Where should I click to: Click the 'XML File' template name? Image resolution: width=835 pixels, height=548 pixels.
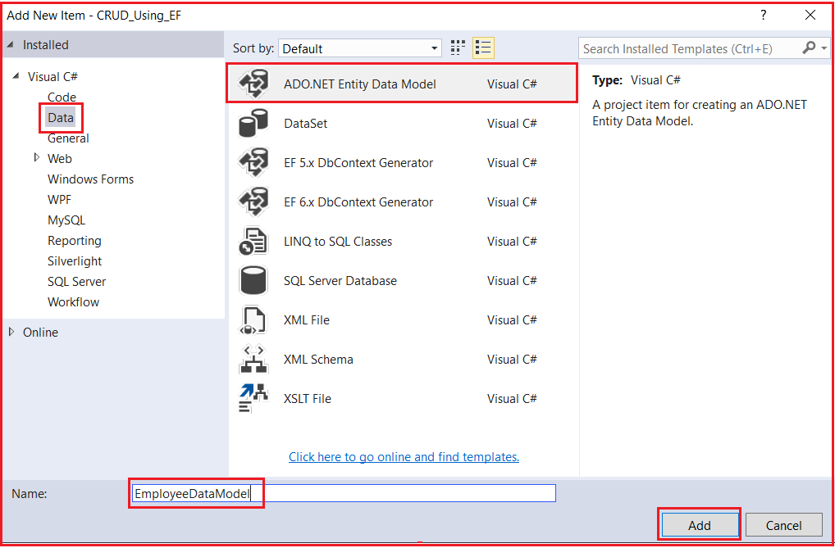[x=307, y=320]
